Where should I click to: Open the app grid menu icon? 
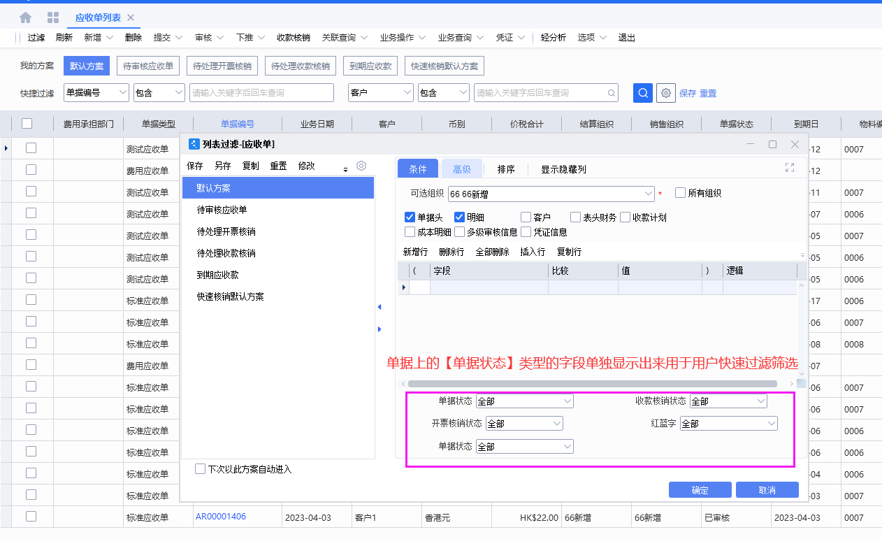[x=53, y=17]
